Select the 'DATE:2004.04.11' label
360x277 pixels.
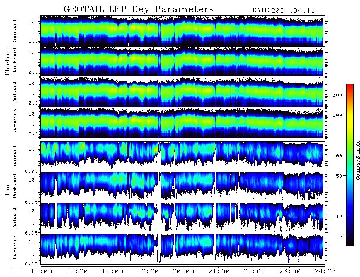click(283, 10)
